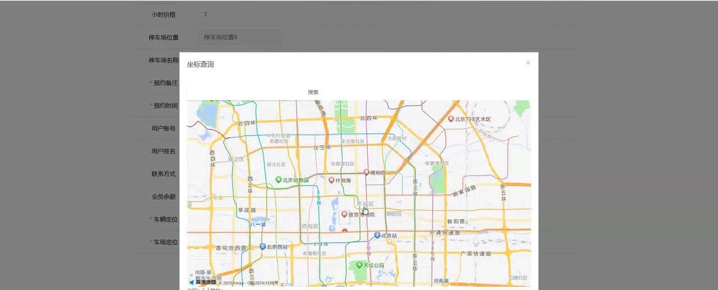
Task: Click the 海淀区 label on map
Action: tap(236, 159)
